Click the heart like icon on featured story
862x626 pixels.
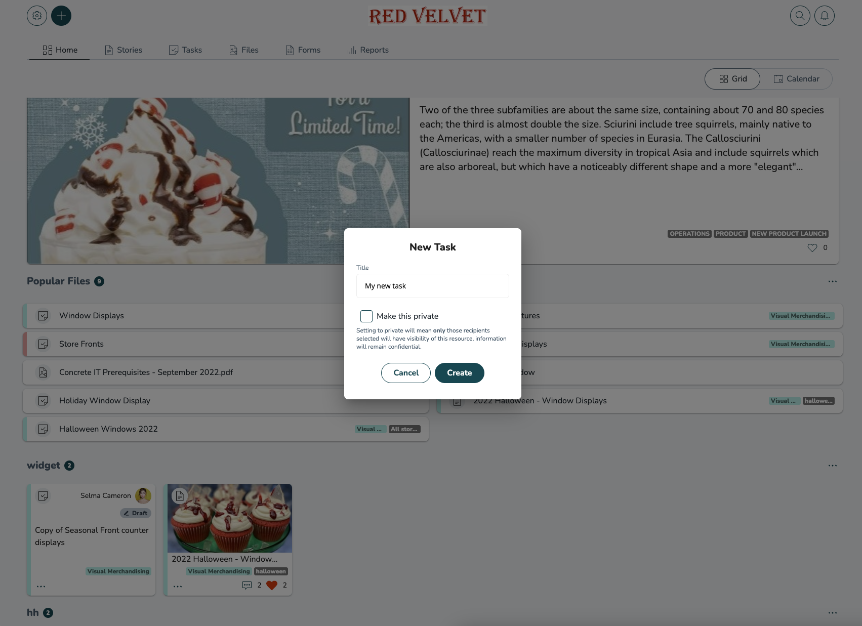click(x=812, y=247)
